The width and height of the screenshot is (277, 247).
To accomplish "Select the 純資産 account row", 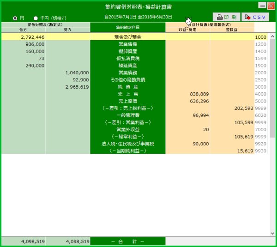I will pos(128,87).
